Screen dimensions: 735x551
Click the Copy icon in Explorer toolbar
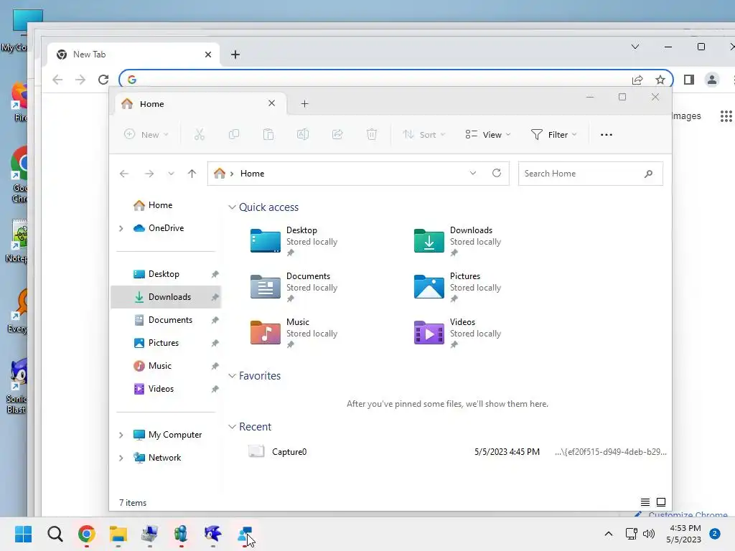coord(233,135)
